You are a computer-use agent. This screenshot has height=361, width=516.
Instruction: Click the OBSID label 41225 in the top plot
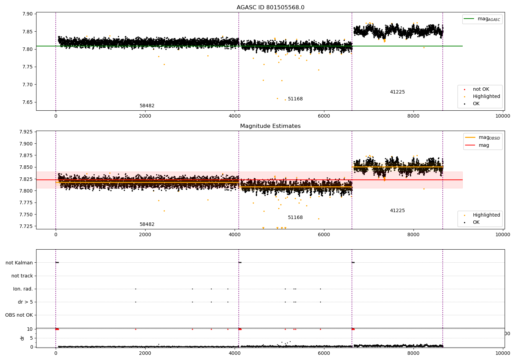pos(397,92)
